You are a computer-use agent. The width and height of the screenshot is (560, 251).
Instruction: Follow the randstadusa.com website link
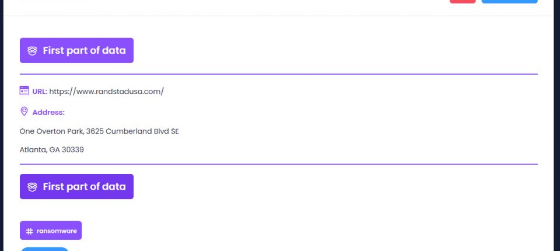pos(106,91)
